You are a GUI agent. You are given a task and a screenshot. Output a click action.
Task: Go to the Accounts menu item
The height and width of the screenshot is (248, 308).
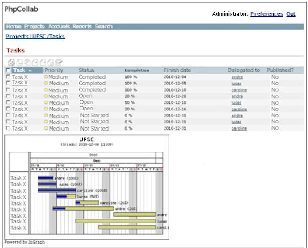coord(58,27)
